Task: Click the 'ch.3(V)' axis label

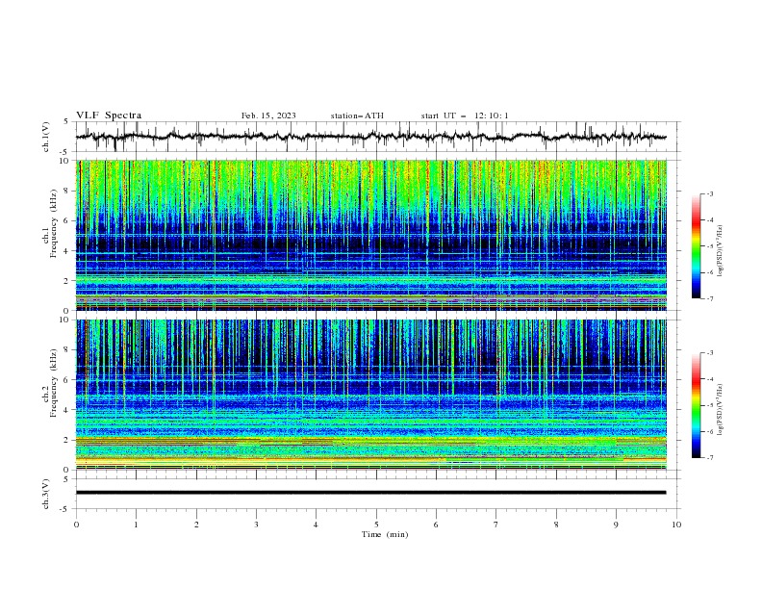Action: pyautogui.click(x=46, y=494)
